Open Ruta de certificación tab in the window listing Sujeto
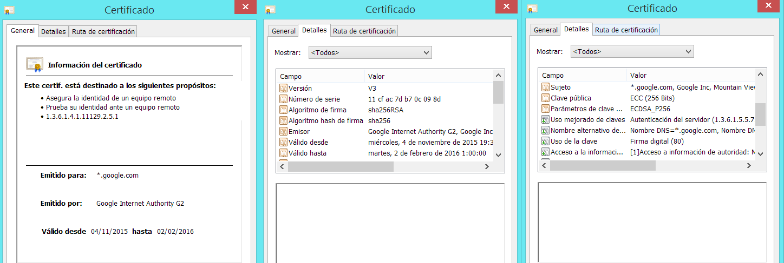This screenshot has width=784, height=263. (x=626, y=30)
